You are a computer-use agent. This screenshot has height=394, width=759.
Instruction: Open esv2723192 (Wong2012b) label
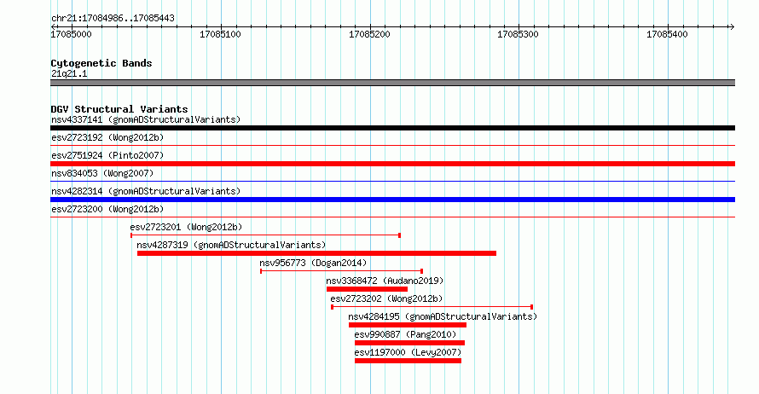pyautogui.click(x=107, y=137)
